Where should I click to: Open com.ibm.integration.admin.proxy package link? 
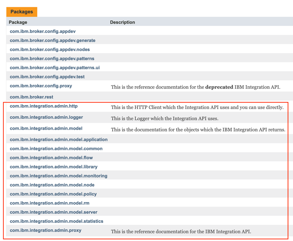click(46, 230)
